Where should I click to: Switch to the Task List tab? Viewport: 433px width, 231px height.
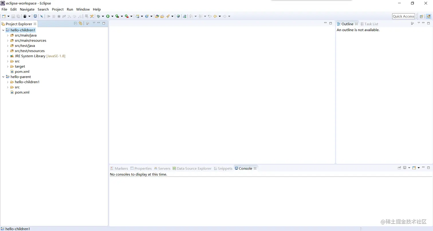pos(369,24)
